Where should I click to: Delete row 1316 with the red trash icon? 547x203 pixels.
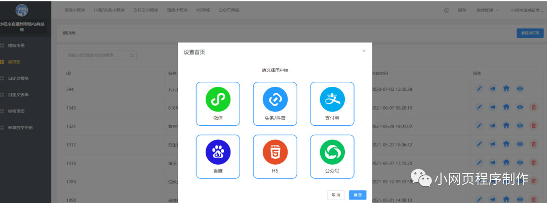point(533,163)
